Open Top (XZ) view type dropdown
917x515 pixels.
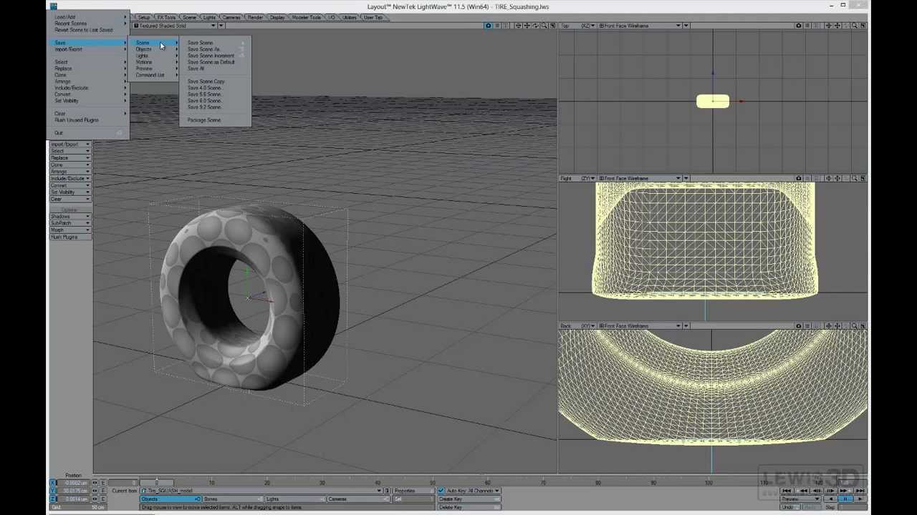(577, 26)
